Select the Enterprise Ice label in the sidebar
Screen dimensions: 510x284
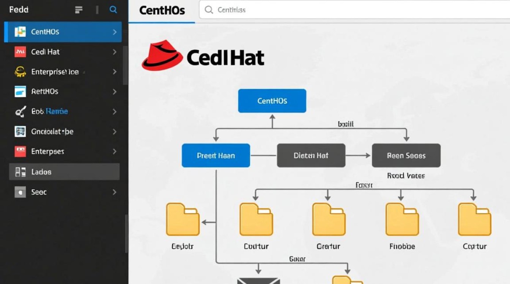(x=55, y=72)
